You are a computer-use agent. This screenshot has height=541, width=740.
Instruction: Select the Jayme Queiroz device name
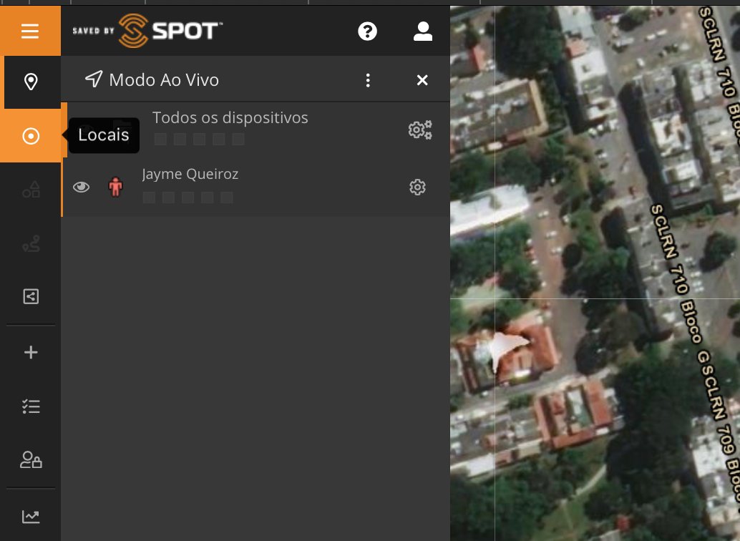(x=190, y=174)
